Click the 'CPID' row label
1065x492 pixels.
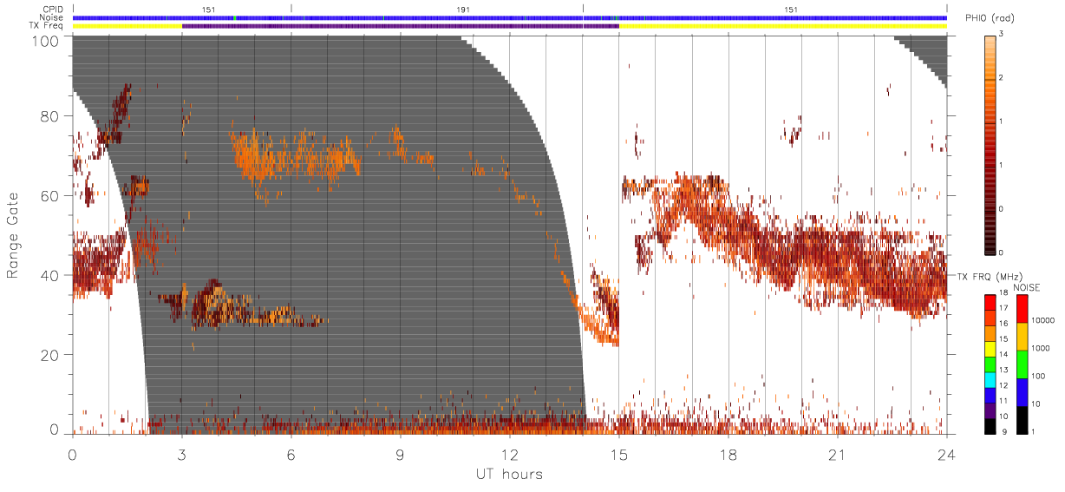point(54,10)
